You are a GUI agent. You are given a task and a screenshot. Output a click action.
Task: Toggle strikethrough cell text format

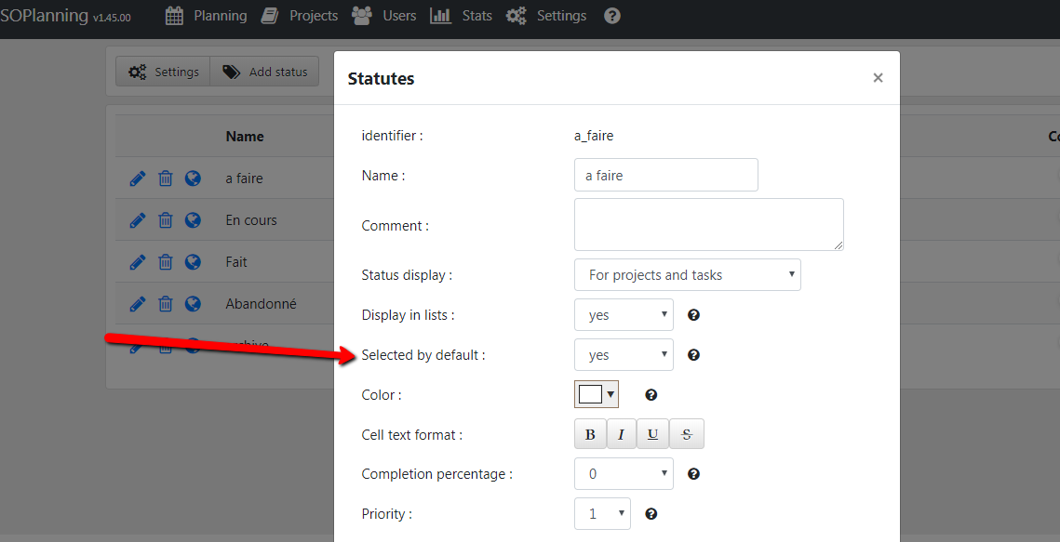(x=687, y=434)
